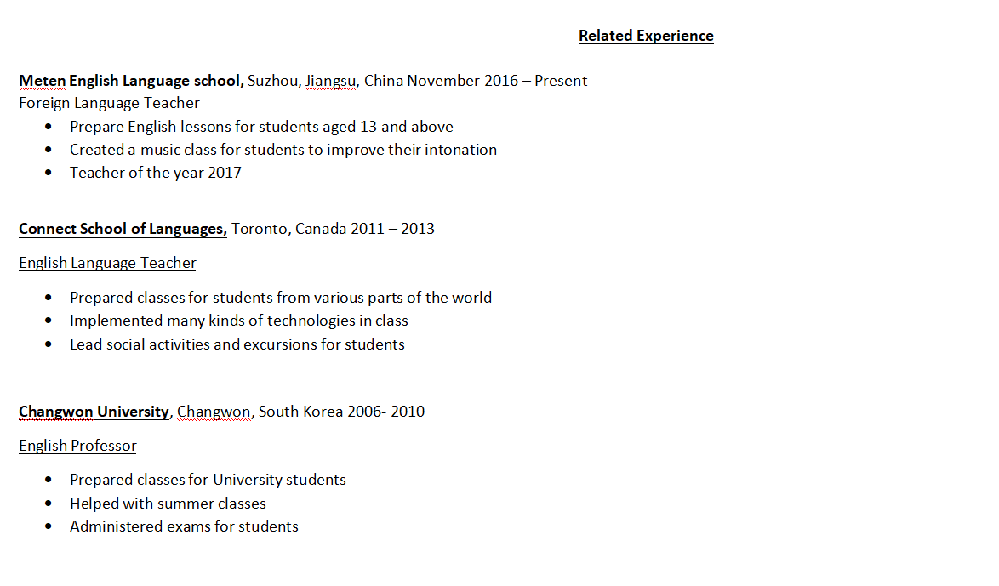The image size is (999, 586).
Task: Click the "South Korea 2006- 2010" text
Action: click(341, 412)
